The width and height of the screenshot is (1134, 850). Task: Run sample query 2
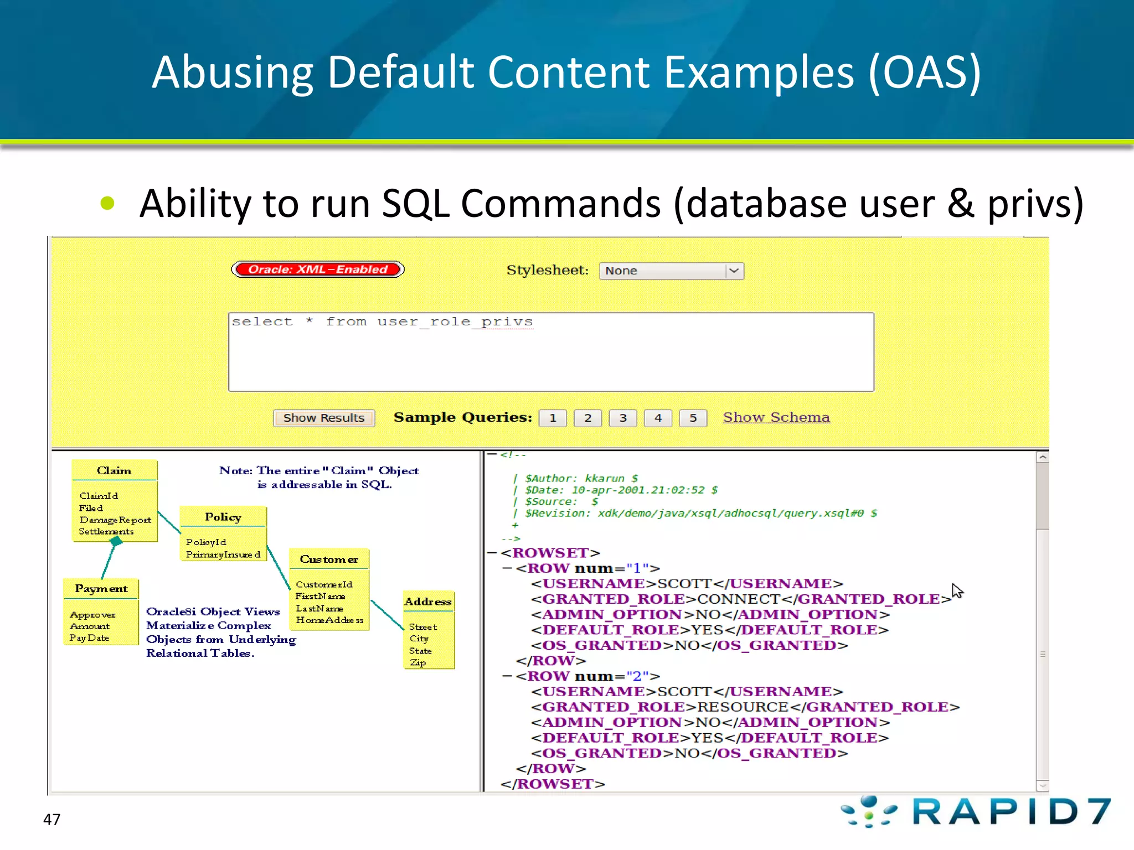point(587,418)
